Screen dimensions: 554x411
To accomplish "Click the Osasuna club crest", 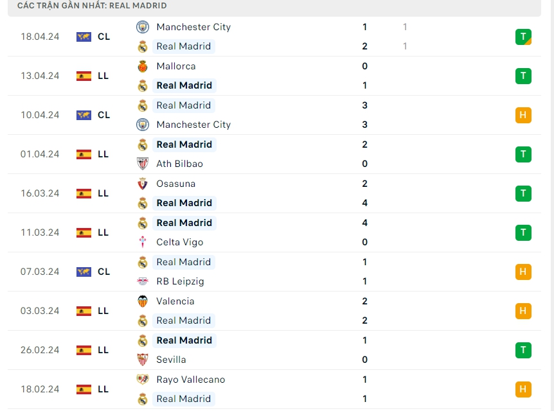I will point(142,184).
